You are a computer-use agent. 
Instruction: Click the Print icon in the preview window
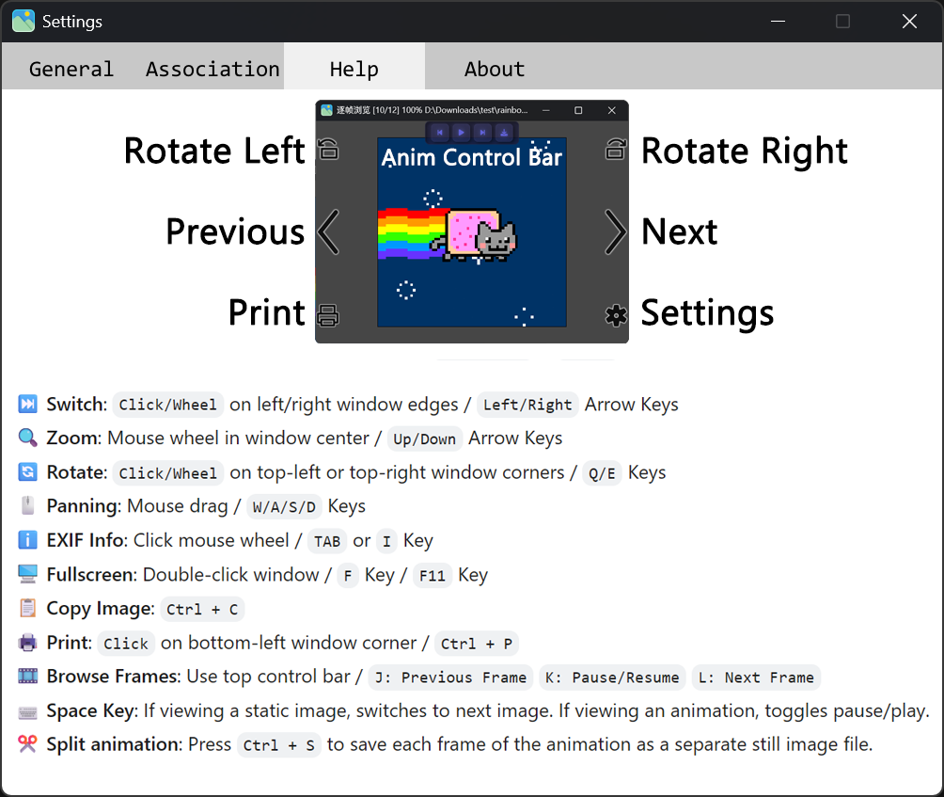point(328,313)
